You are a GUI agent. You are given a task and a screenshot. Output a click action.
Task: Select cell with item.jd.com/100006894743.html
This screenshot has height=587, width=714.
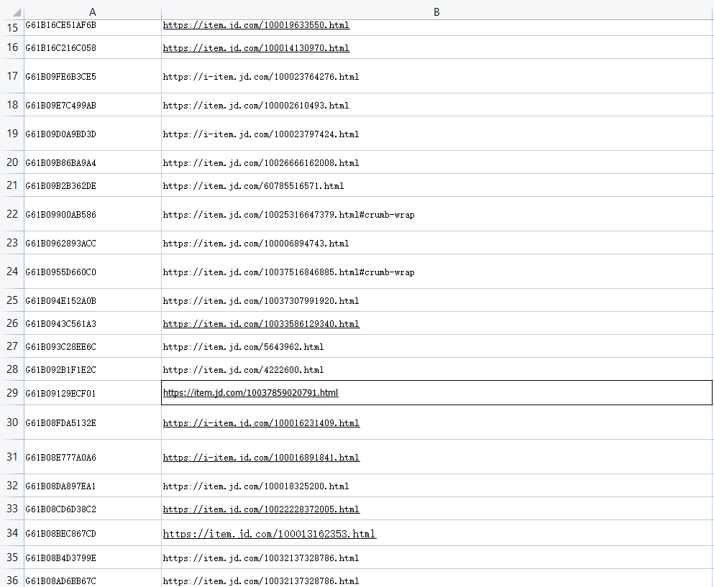click(436, 243)
